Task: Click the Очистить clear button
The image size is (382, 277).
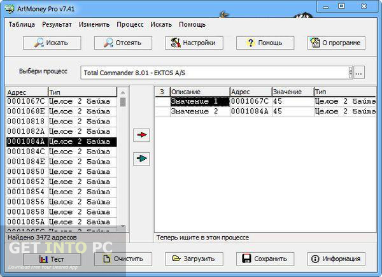Action: pyautogui.click(x=123, y=259)
